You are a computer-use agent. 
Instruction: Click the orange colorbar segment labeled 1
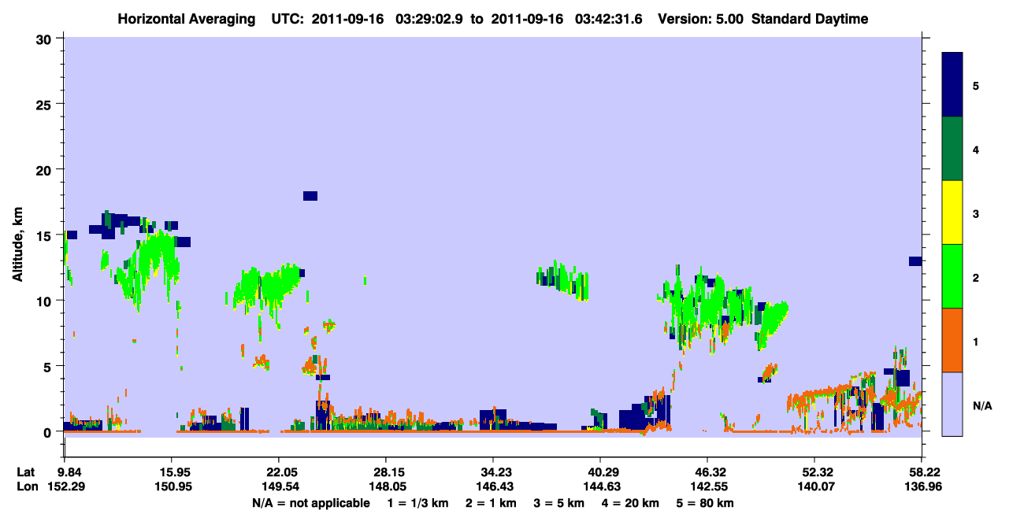click(952, 340)
